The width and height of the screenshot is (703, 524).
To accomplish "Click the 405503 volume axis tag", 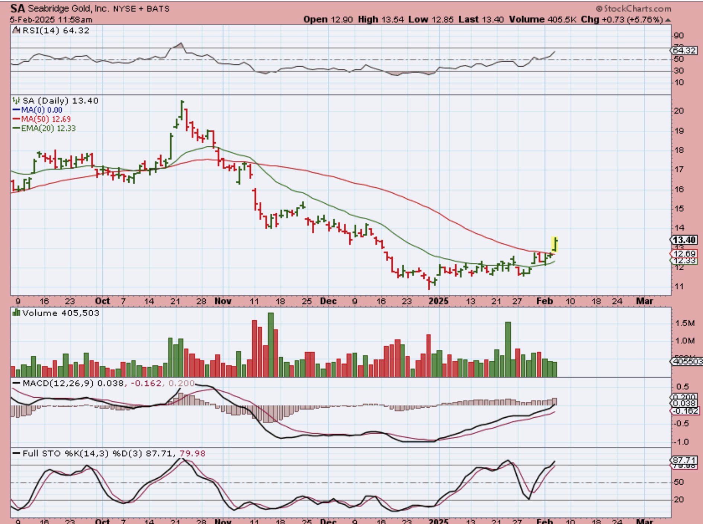I will pos(686,361).
